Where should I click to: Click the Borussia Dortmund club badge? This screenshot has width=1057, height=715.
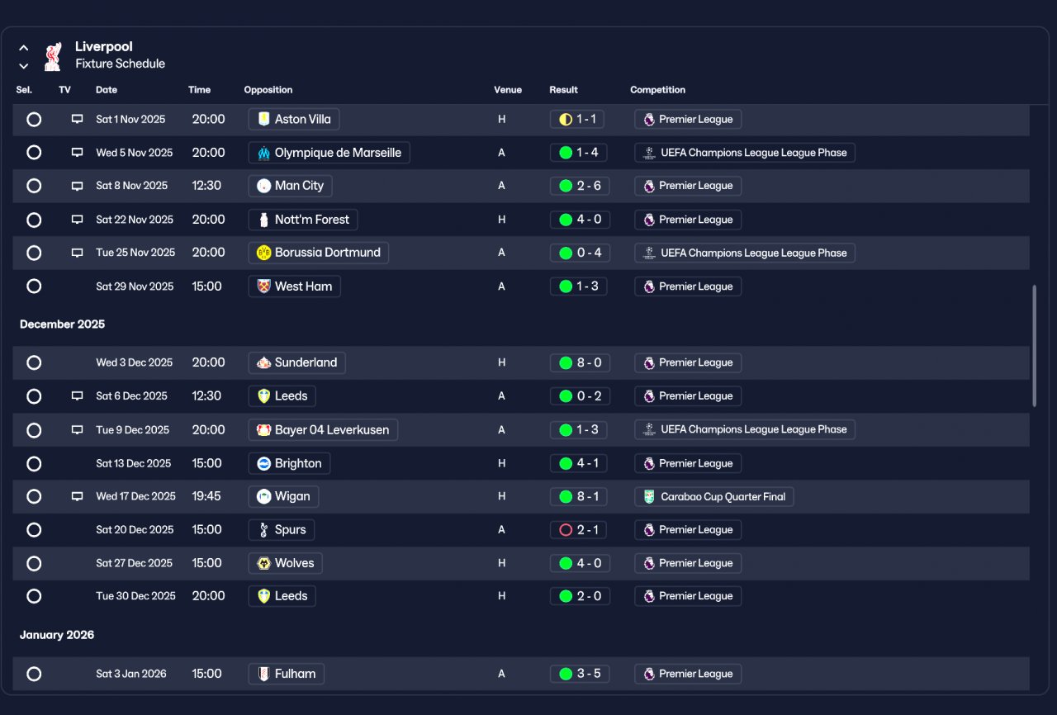click(264, 253)
